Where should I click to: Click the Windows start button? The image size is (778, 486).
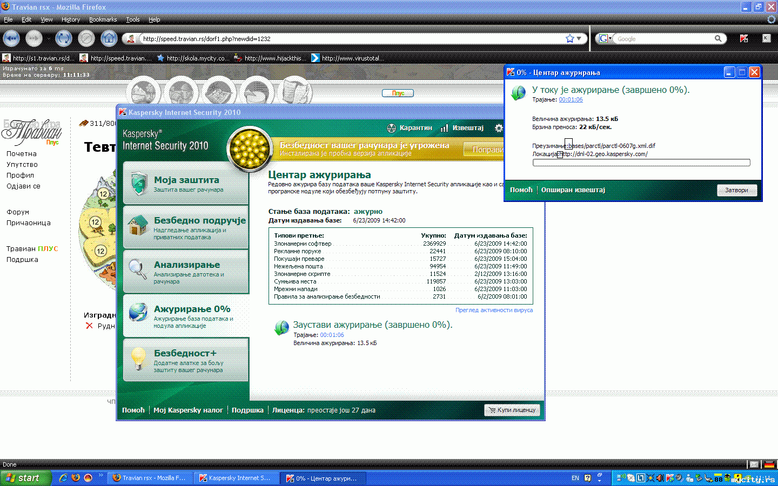[x=25, y=478]
